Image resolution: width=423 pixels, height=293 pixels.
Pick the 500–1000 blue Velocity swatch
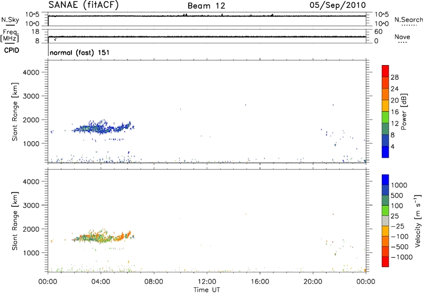[385, 190]
